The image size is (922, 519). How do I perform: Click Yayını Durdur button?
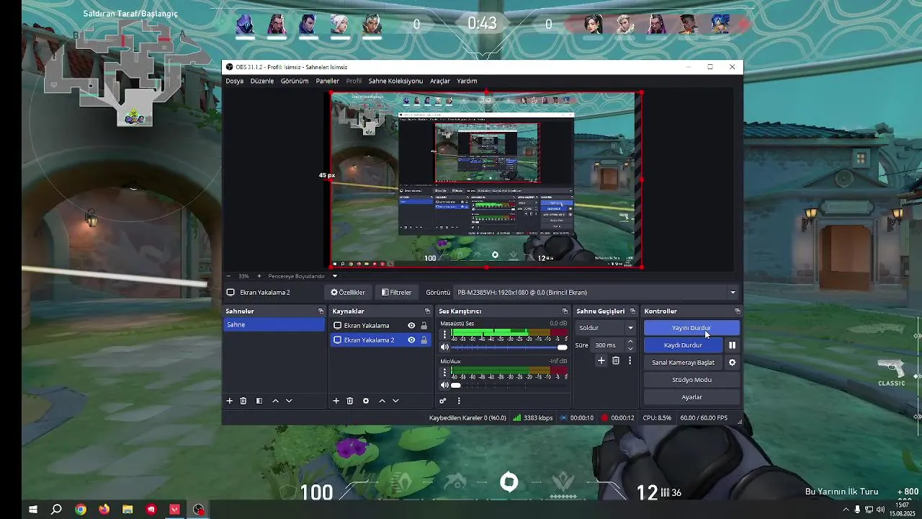pyautogui.click(x=691, y=328)
